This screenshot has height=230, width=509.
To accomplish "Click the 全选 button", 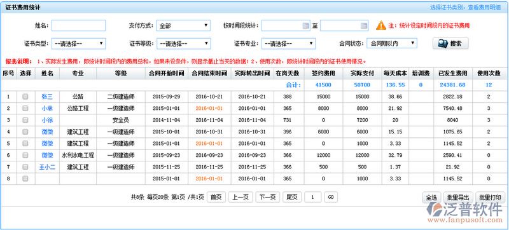I will click(431, 198).
